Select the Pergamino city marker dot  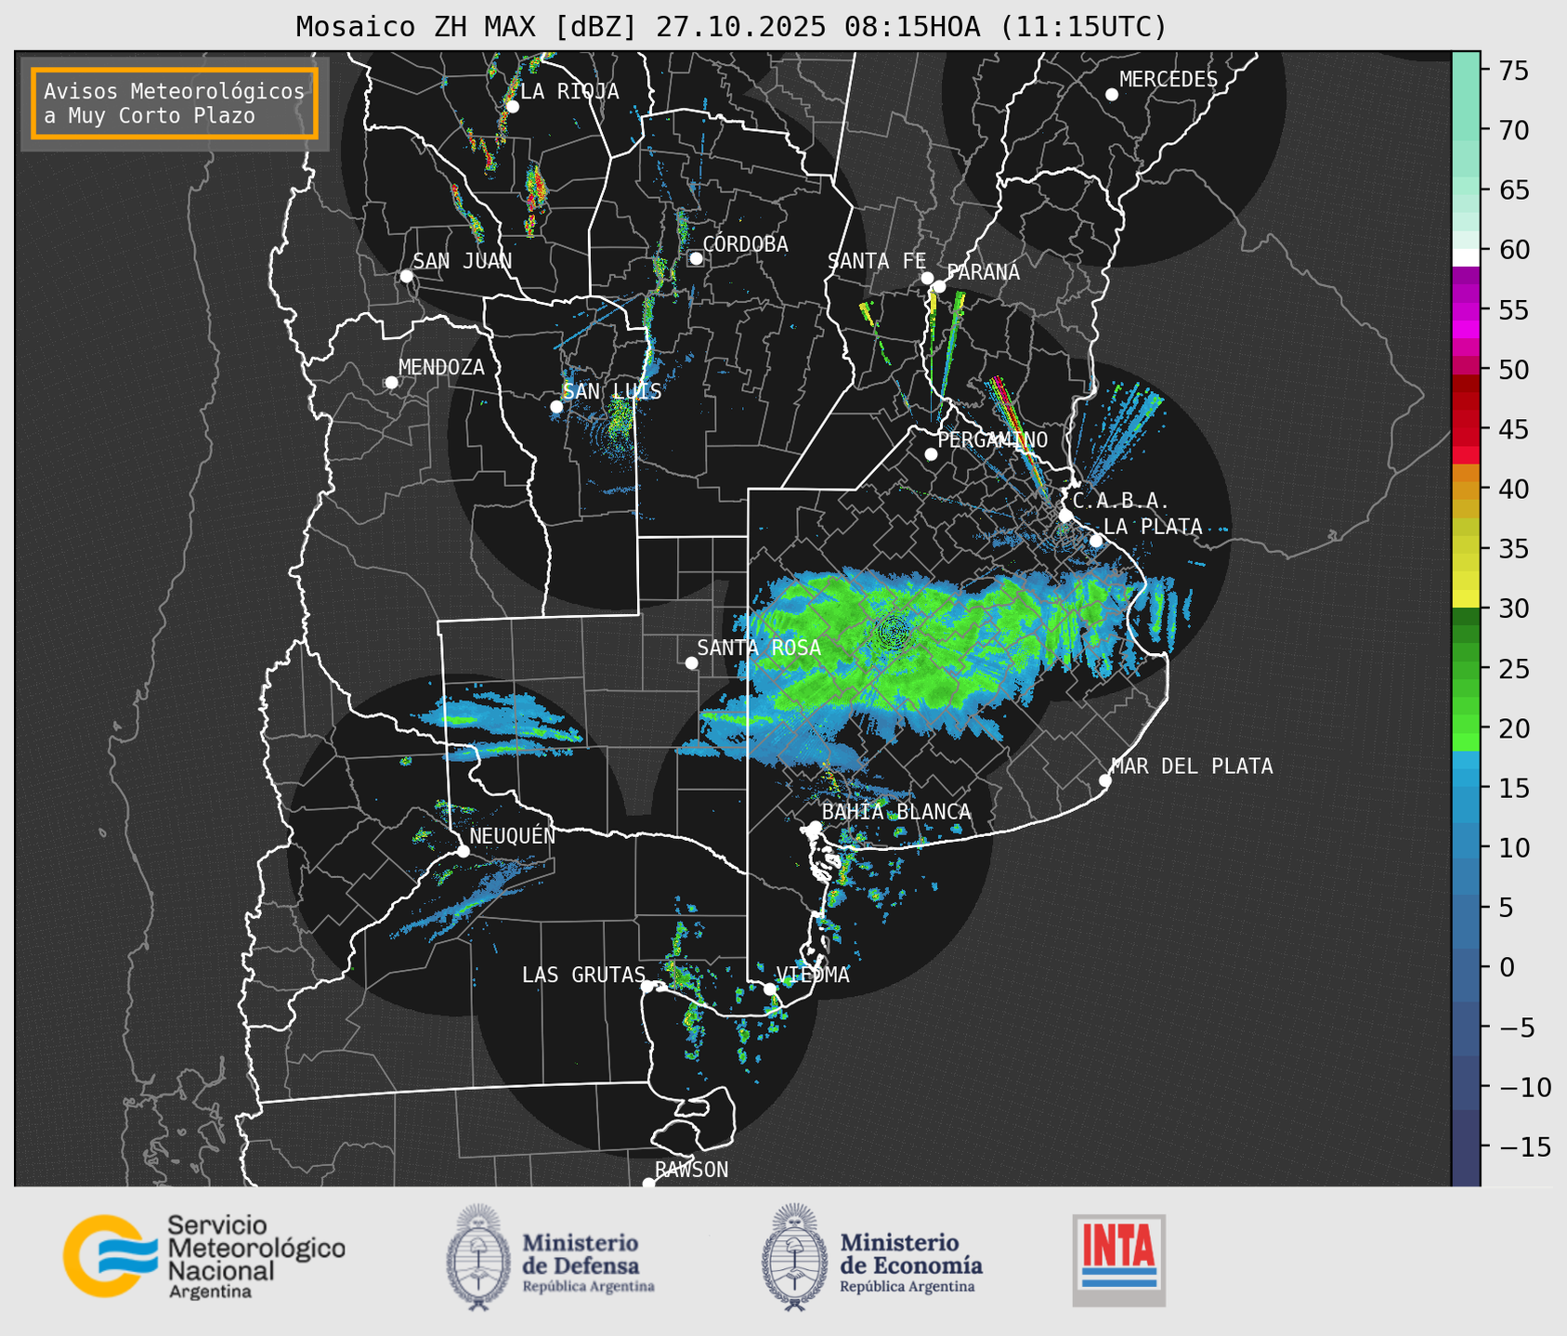coord(931,454)
